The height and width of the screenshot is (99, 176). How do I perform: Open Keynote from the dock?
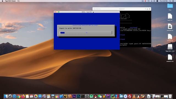(53, 96)
